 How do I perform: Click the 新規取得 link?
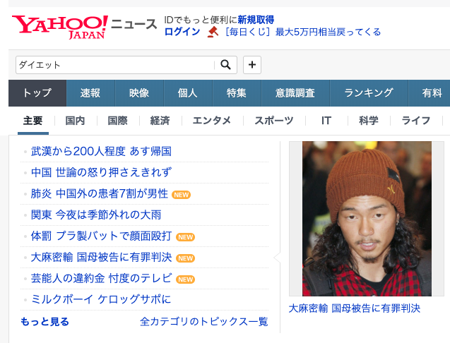tap(256, 20)
